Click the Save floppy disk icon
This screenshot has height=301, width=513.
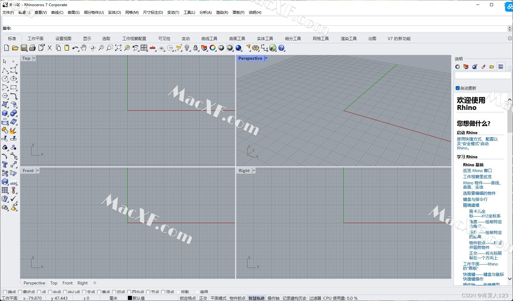24,48
